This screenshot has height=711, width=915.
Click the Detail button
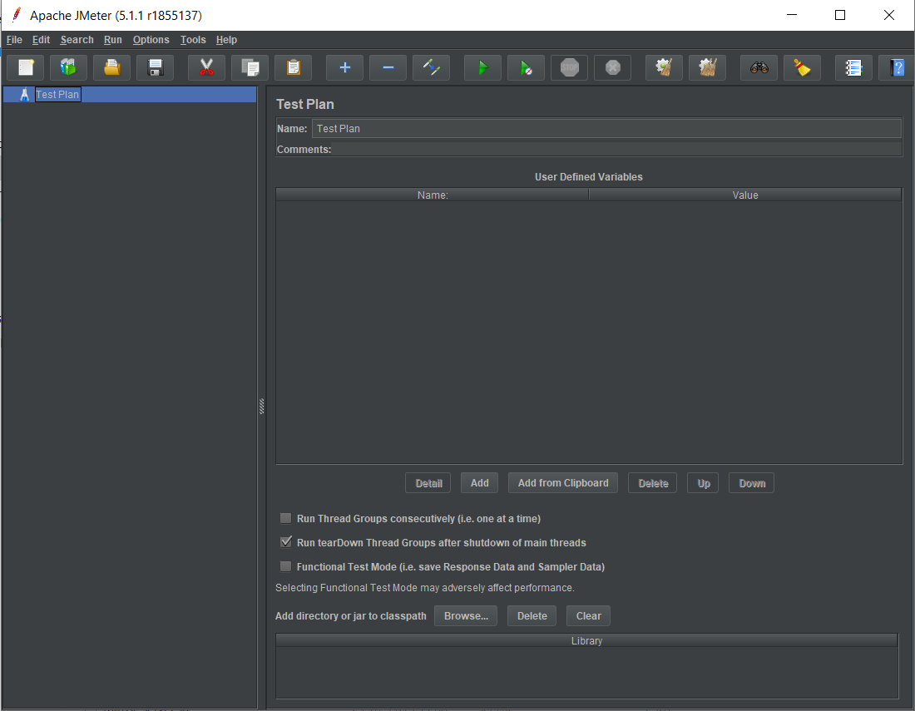point(428,483)
